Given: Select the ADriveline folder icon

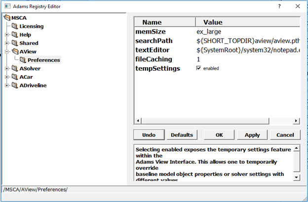Looking at the screenshot, I should tap(15, 85).
